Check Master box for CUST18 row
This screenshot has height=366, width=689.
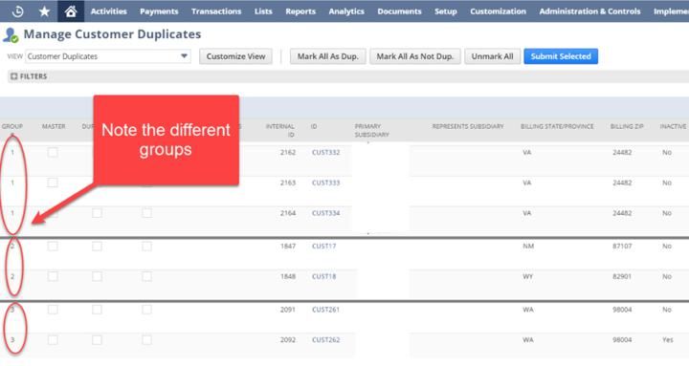[x=53, y=276]
